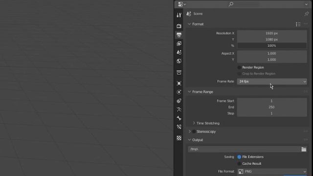Click the frame Step value field
Viewport: 313px width, 176px height.
[x=272, y=113]
